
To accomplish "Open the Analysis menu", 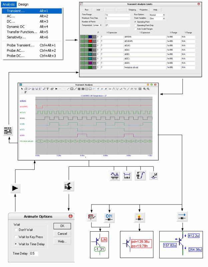I will tap(9, 4).
